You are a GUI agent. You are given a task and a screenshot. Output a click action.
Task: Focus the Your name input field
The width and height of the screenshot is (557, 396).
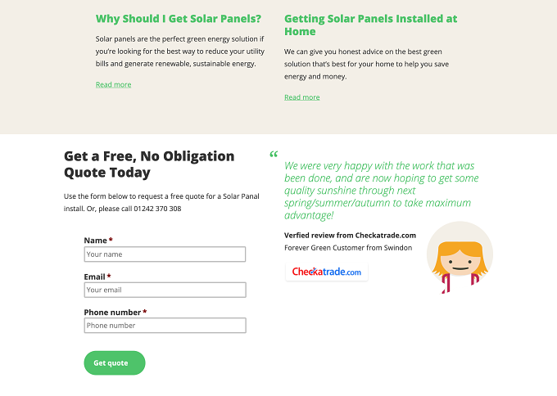tap(165, 254)
